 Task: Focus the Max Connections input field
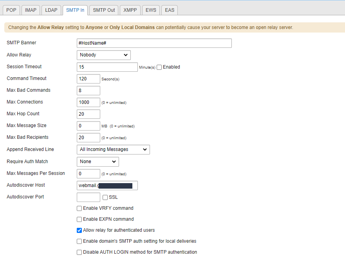tap(88, 102)
